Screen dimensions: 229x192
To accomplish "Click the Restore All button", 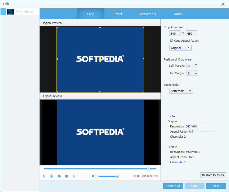I will click(x=173, y=186).
